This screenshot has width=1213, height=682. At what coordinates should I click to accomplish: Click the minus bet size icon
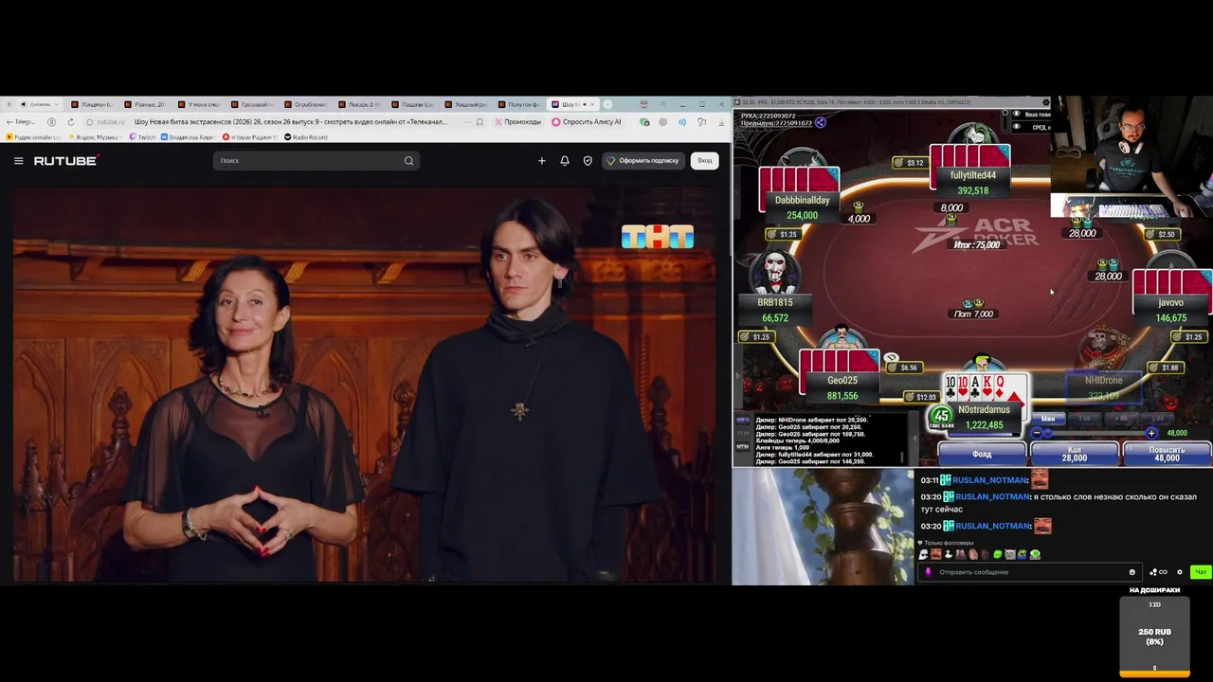coord(1037,434)
